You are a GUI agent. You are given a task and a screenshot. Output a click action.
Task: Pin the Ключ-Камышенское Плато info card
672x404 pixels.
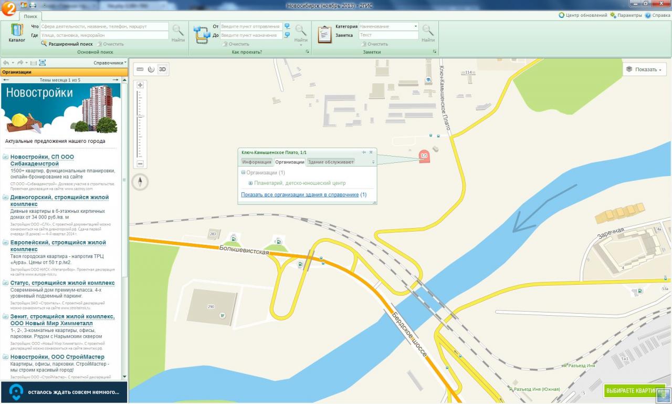tap(364, 152)
